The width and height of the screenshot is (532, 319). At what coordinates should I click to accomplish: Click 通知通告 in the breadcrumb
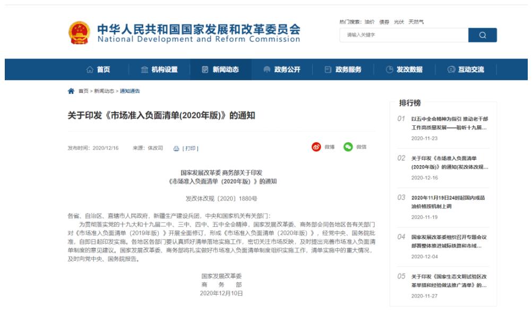point(130,91)
